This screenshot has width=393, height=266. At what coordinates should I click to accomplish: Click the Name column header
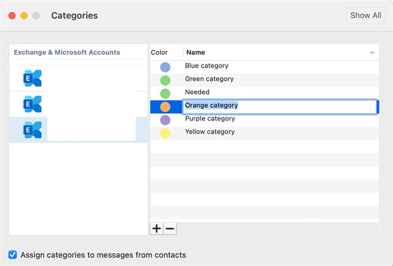coord(196,53)
